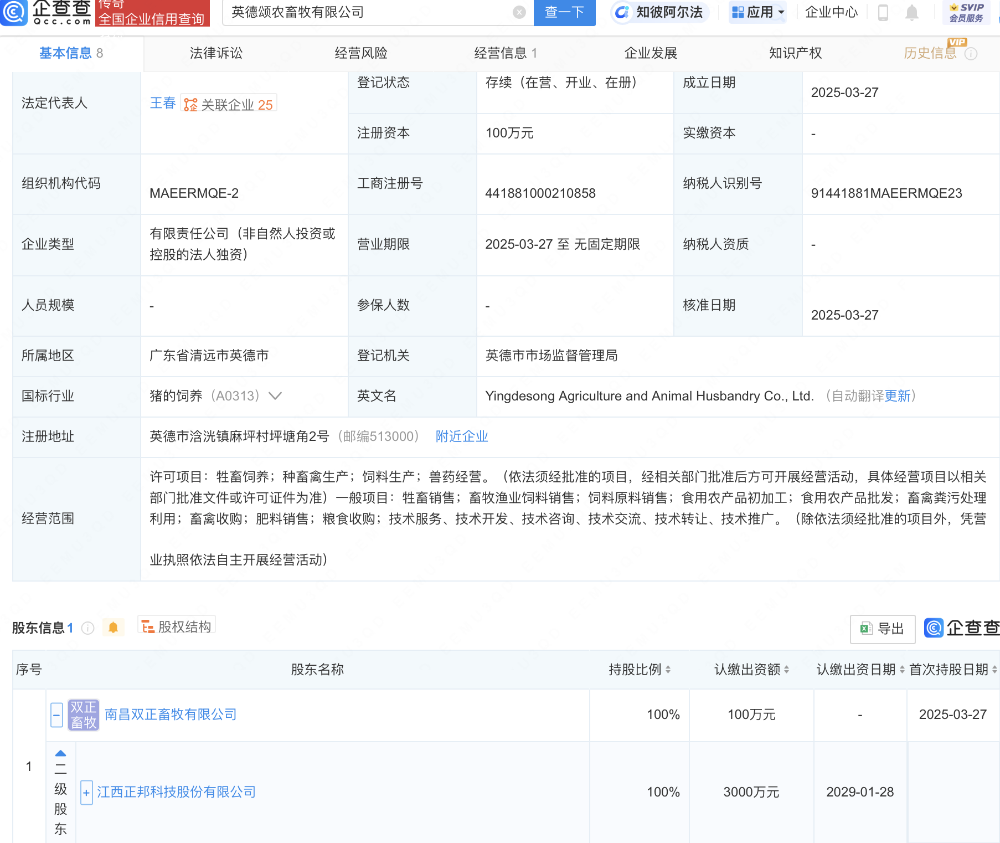Switch to 历史信息 tab
Image resolution: width=1000 pixels, height=843 pixels.
coord(930,53)
